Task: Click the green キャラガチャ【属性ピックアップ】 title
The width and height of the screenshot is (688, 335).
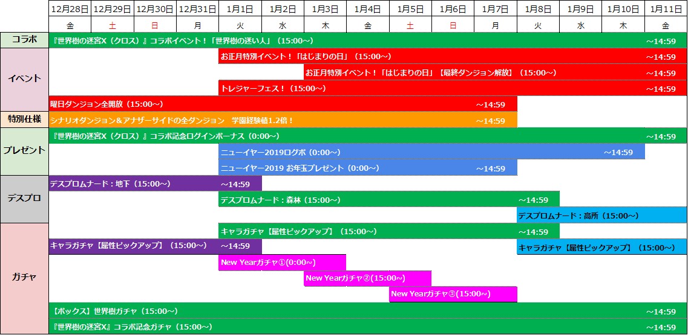Action: coord(299,232)
